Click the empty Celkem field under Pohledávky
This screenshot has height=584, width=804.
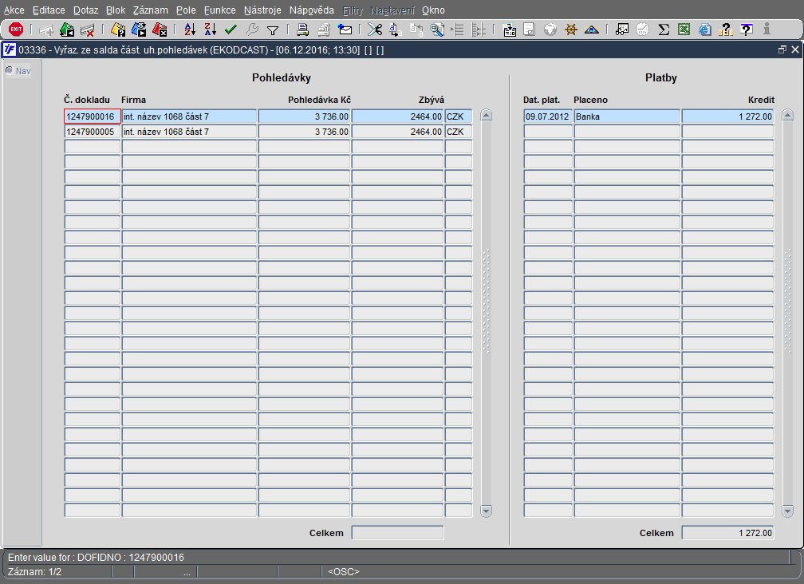(397, 533)
